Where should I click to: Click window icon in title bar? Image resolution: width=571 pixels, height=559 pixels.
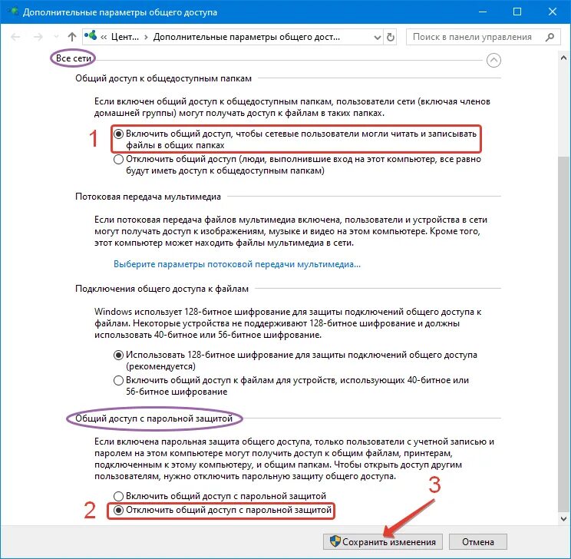(x=12, y=11)
